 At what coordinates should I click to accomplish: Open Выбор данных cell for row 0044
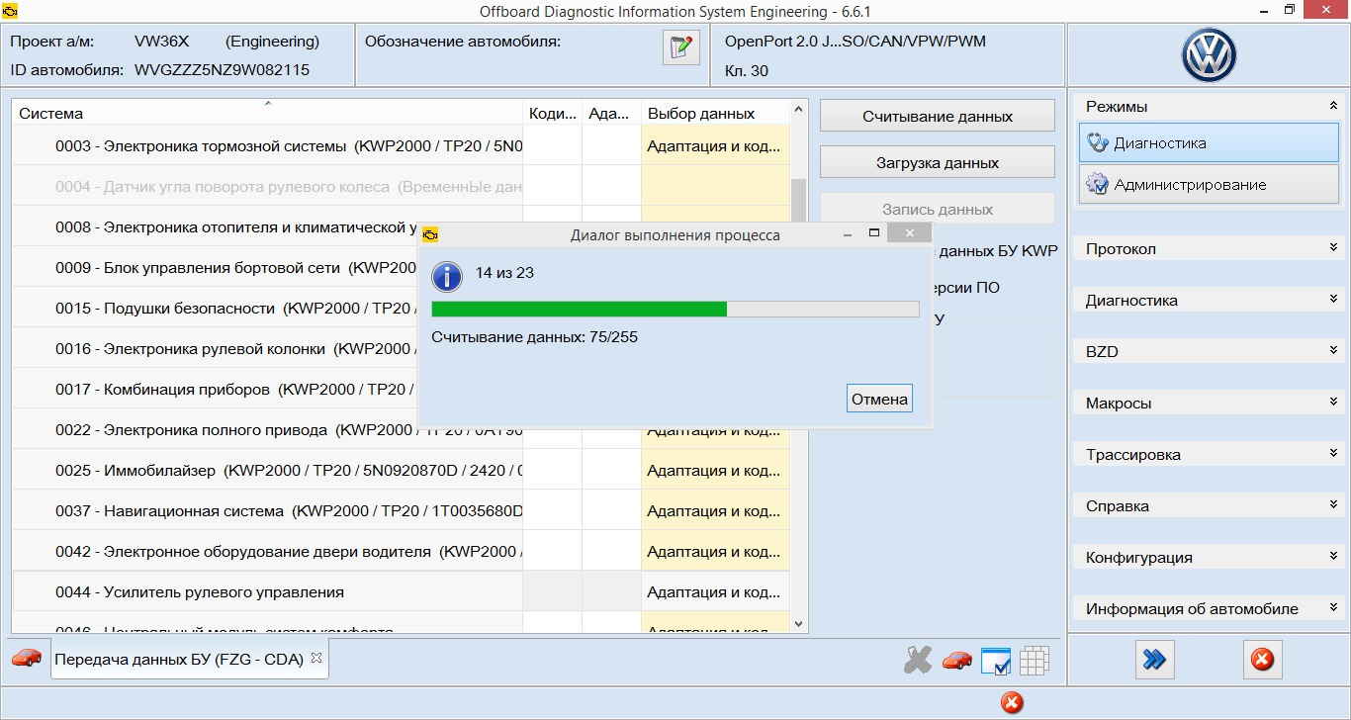coord(715,591)
